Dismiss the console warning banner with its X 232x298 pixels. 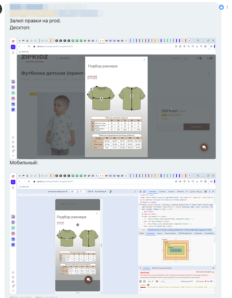point(213,273)
